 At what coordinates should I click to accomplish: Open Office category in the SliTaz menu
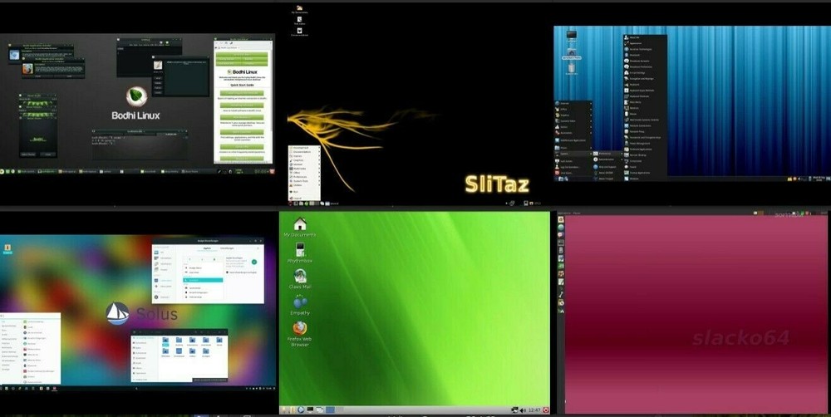tap(305, 173)
